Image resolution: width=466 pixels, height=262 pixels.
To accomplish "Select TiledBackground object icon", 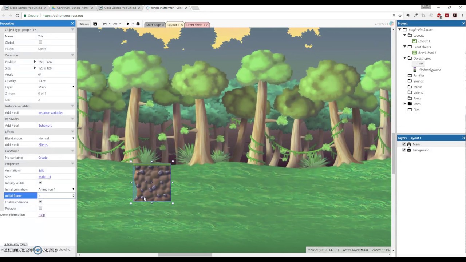I will coord(415,70).
